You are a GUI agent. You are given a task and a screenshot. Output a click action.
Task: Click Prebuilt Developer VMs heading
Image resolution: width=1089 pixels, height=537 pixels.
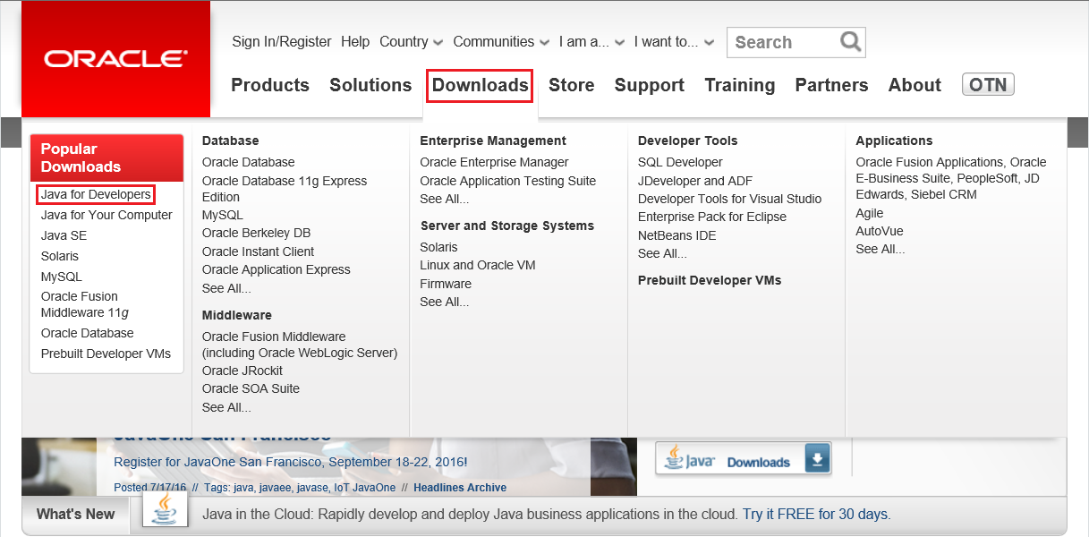pos(710,280)
